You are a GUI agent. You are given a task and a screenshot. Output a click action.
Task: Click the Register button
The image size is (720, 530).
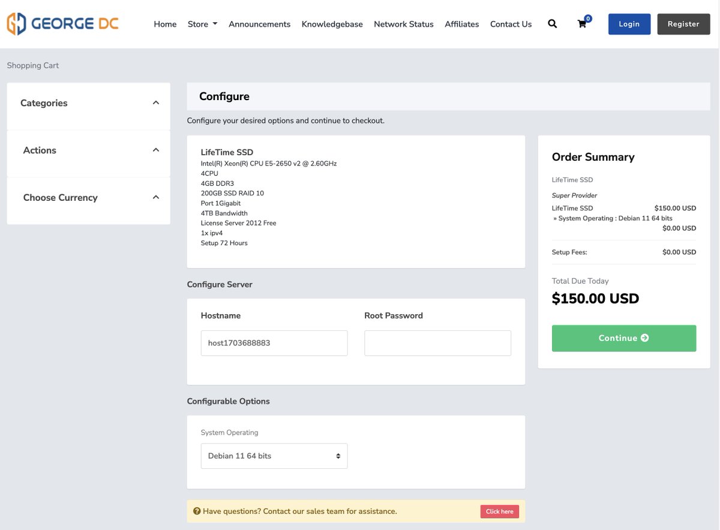click(x=683, y=24)
